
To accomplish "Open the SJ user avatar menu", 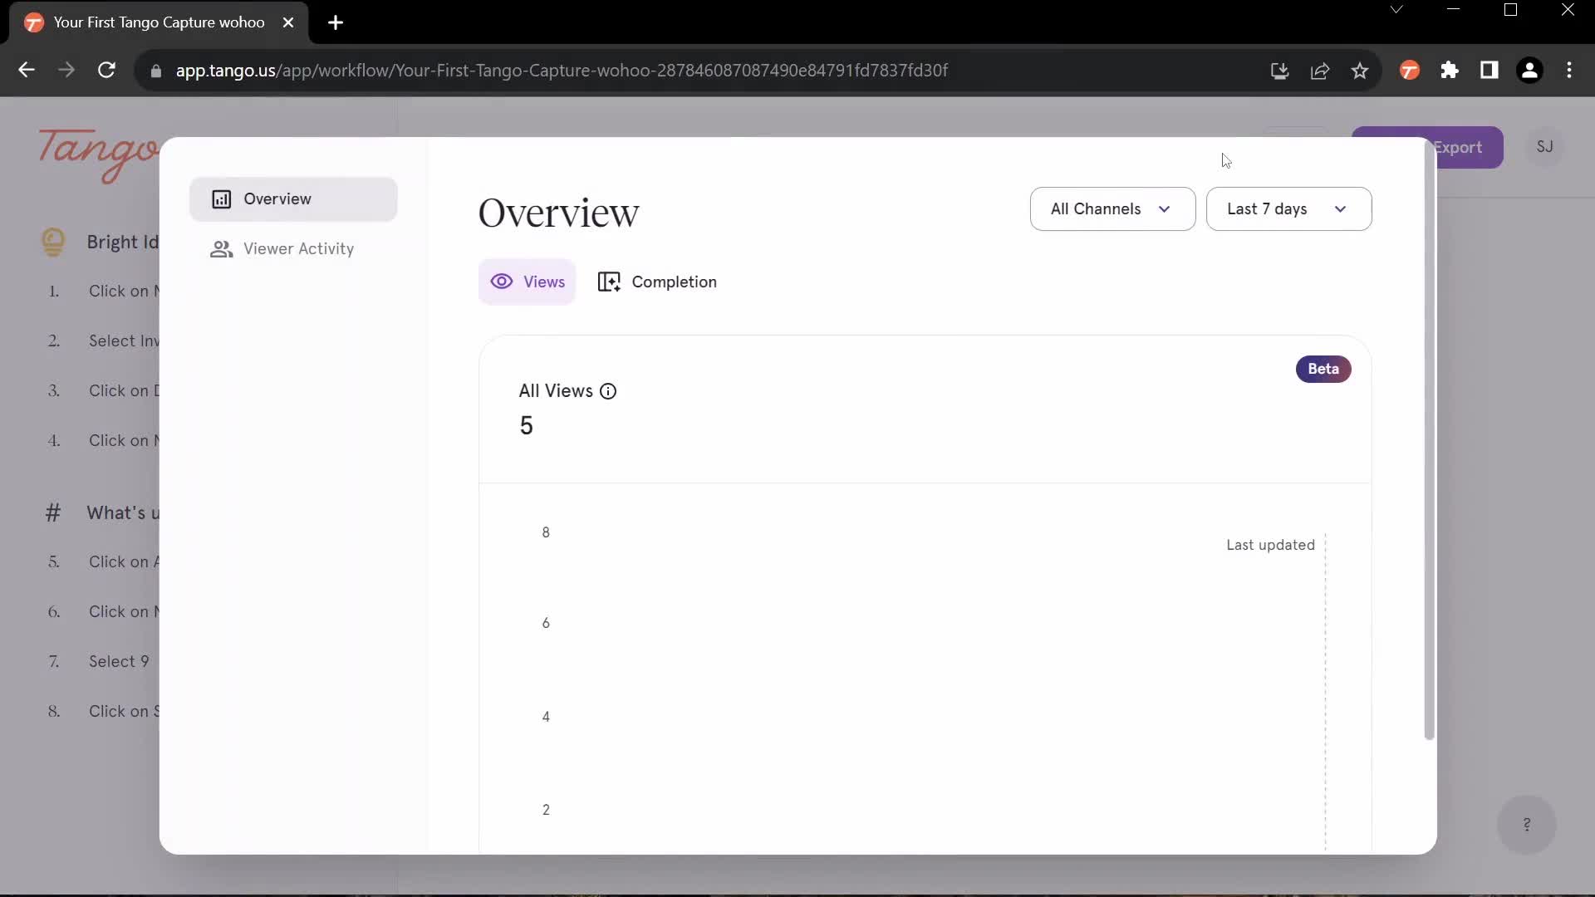I will 1544,147.
